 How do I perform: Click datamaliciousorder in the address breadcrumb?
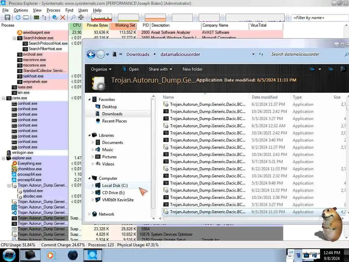point(180,54)
